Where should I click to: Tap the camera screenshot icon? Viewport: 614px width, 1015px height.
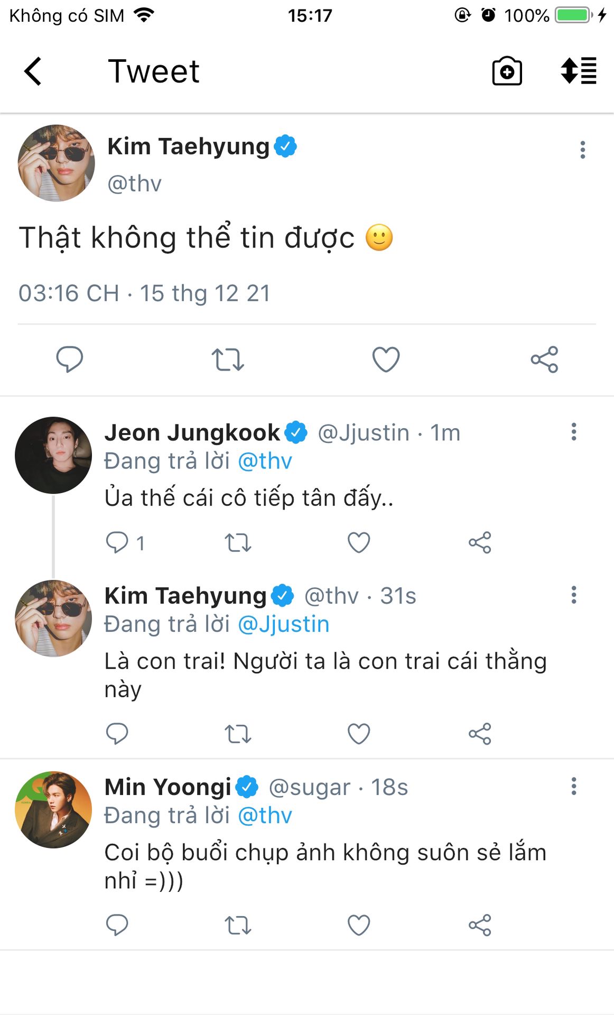point(507,71)
